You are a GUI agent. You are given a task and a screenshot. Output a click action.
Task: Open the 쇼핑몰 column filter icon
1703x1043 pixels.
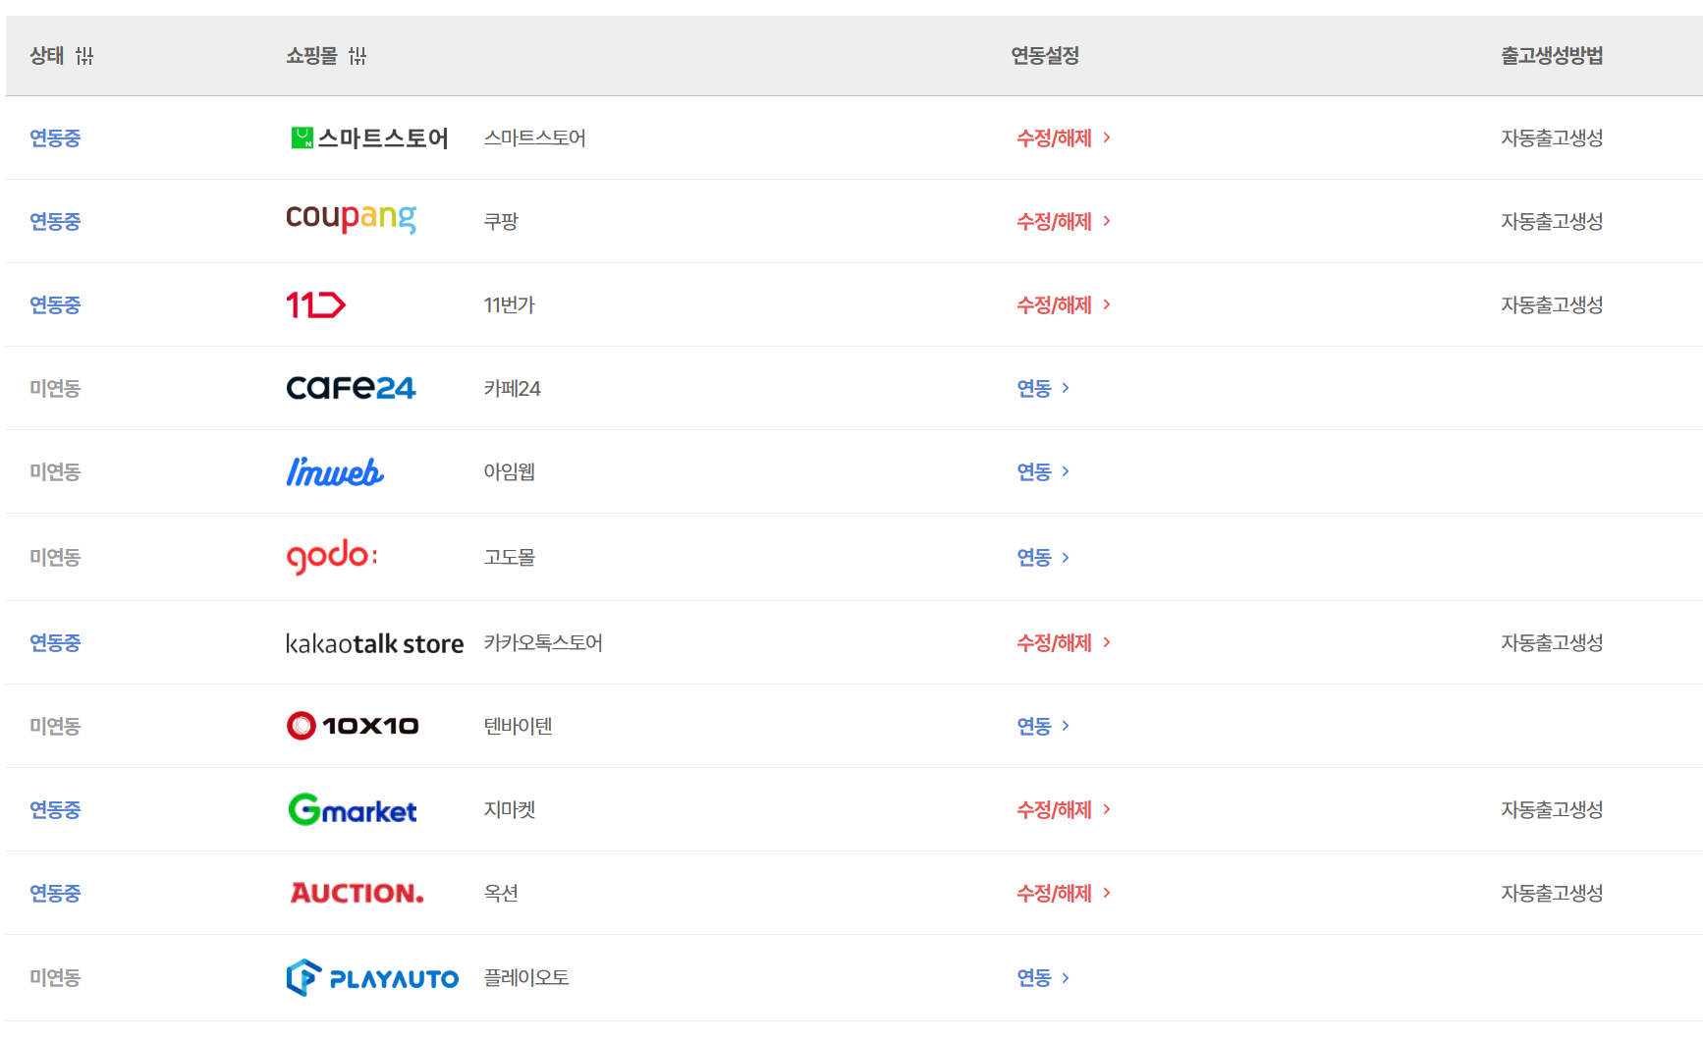point(357,56)
